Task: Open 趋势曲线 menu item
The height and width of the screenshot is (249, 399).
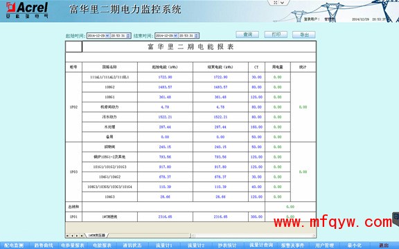Action: click(44, 246)
